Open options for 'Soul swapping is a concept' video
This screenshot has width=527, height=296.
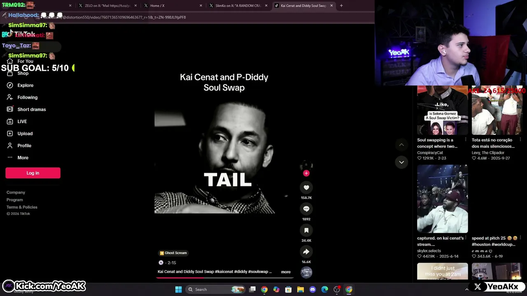(x=466, y=140)
